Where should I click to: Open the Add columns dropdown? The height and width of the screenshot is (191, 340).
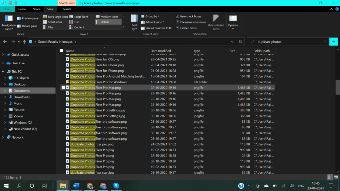pyautogui.click(x=152, y=22)
